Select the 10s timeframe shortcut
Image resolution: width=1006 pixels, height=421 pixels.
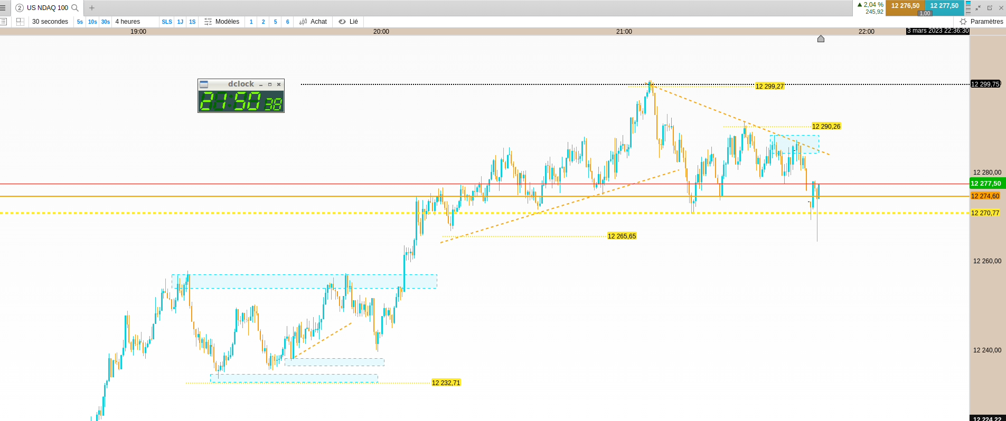[x=92, y=22]
